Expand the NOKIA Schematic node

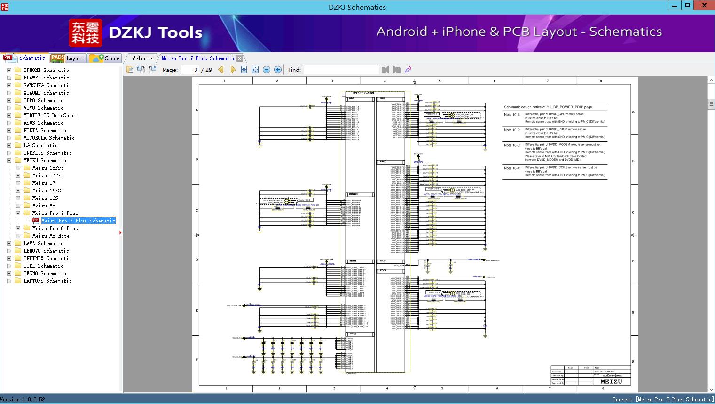pyautogui.click(x=9, y=130)
